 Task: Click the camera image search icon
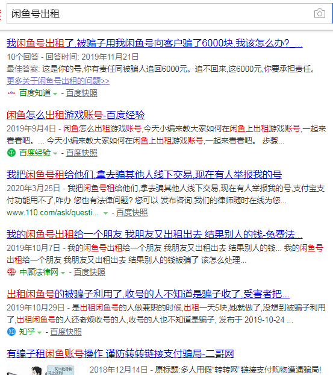coord(319,14)
